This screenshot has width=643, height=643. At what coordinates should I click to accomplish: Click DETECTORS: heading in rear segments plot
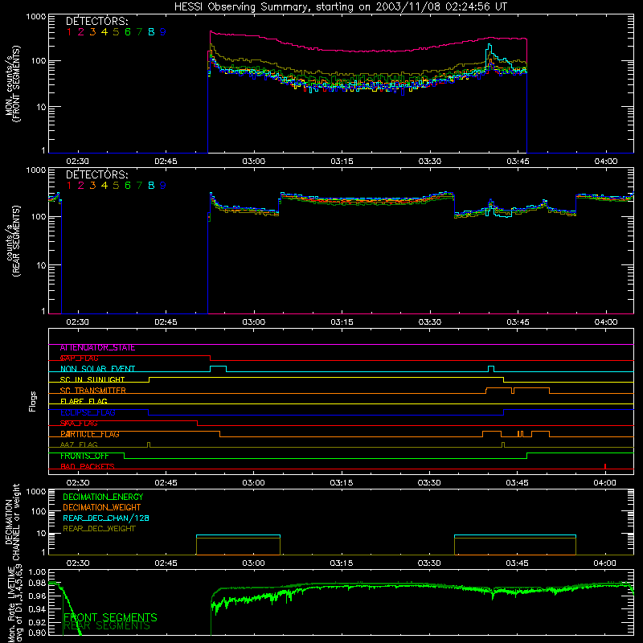pos(97,174)
